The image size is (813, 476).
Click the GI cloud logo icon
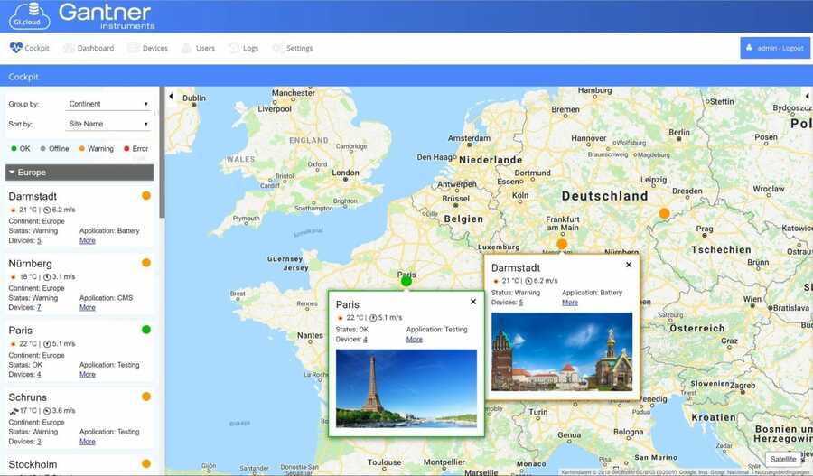point(29,15)
